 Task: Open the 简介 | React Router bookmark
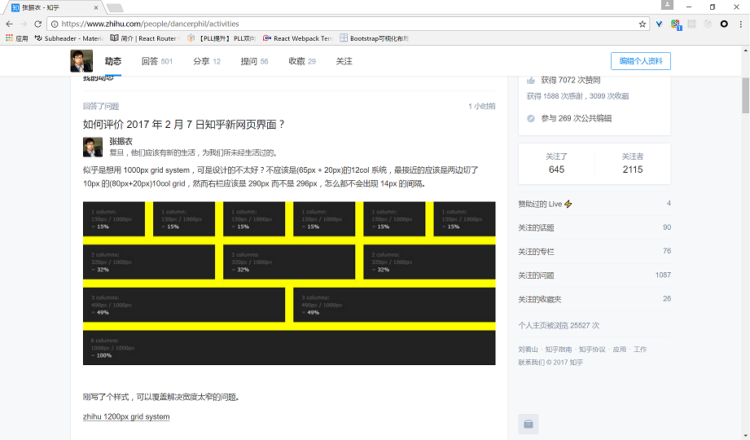(145, 38)
